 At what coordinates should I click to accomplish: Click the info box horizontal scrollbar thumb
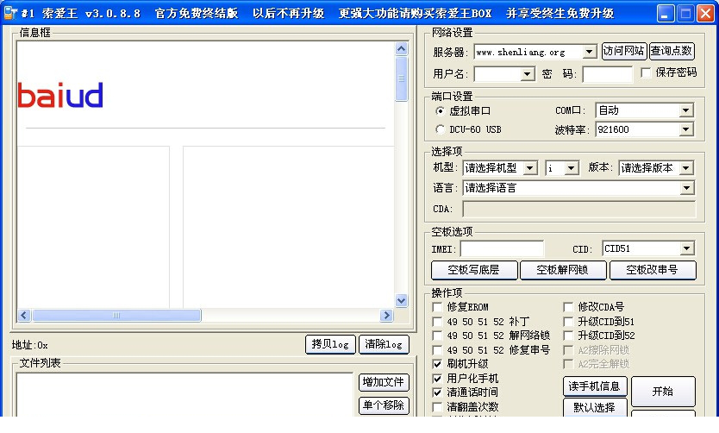[116, 315]
